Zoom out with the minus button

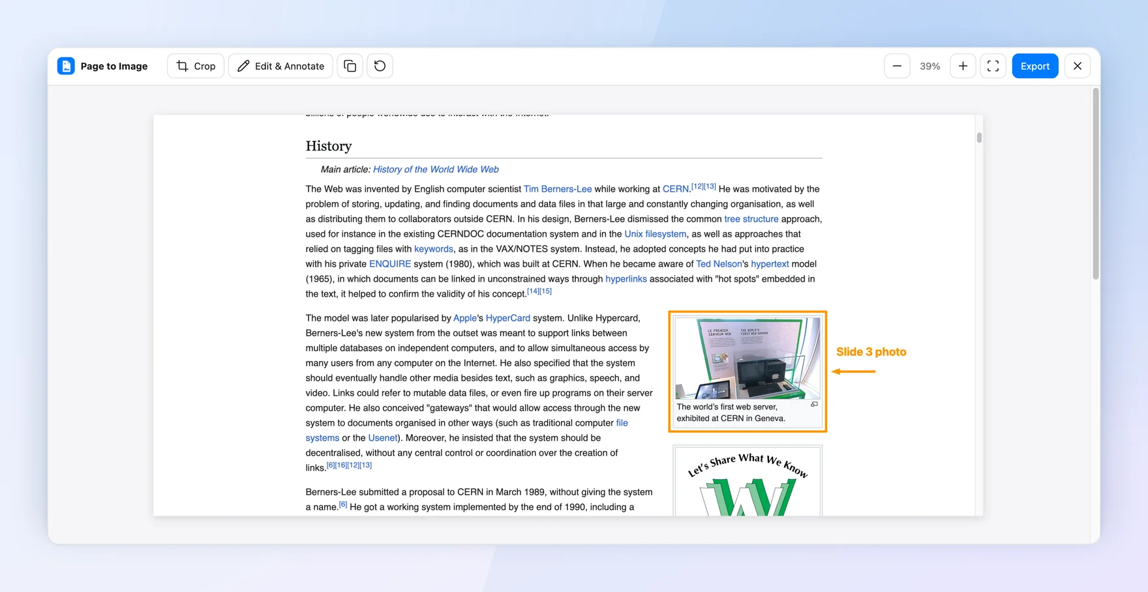(x=897, y=66)
